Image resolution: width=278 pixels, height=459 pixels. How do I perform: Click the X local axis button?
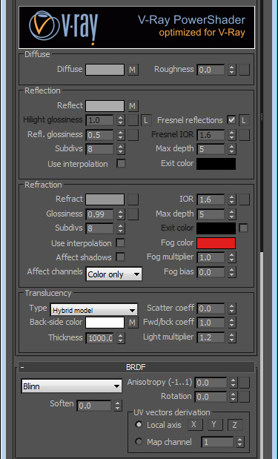click(195, 425)
